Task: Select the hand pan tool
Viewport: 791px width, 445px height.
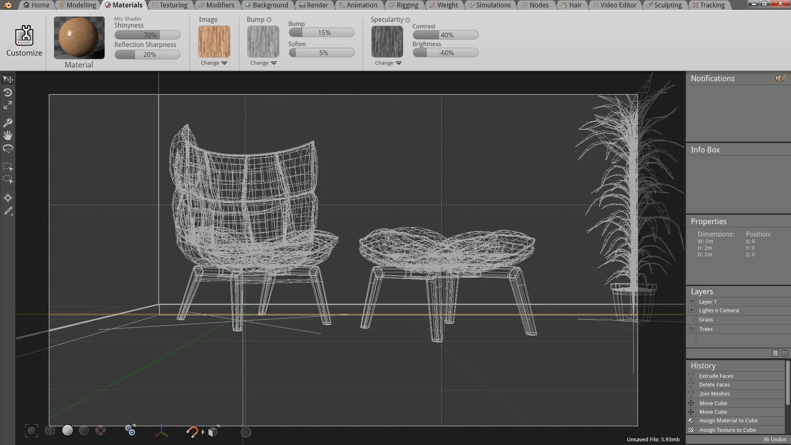Action: click(8, 136)
